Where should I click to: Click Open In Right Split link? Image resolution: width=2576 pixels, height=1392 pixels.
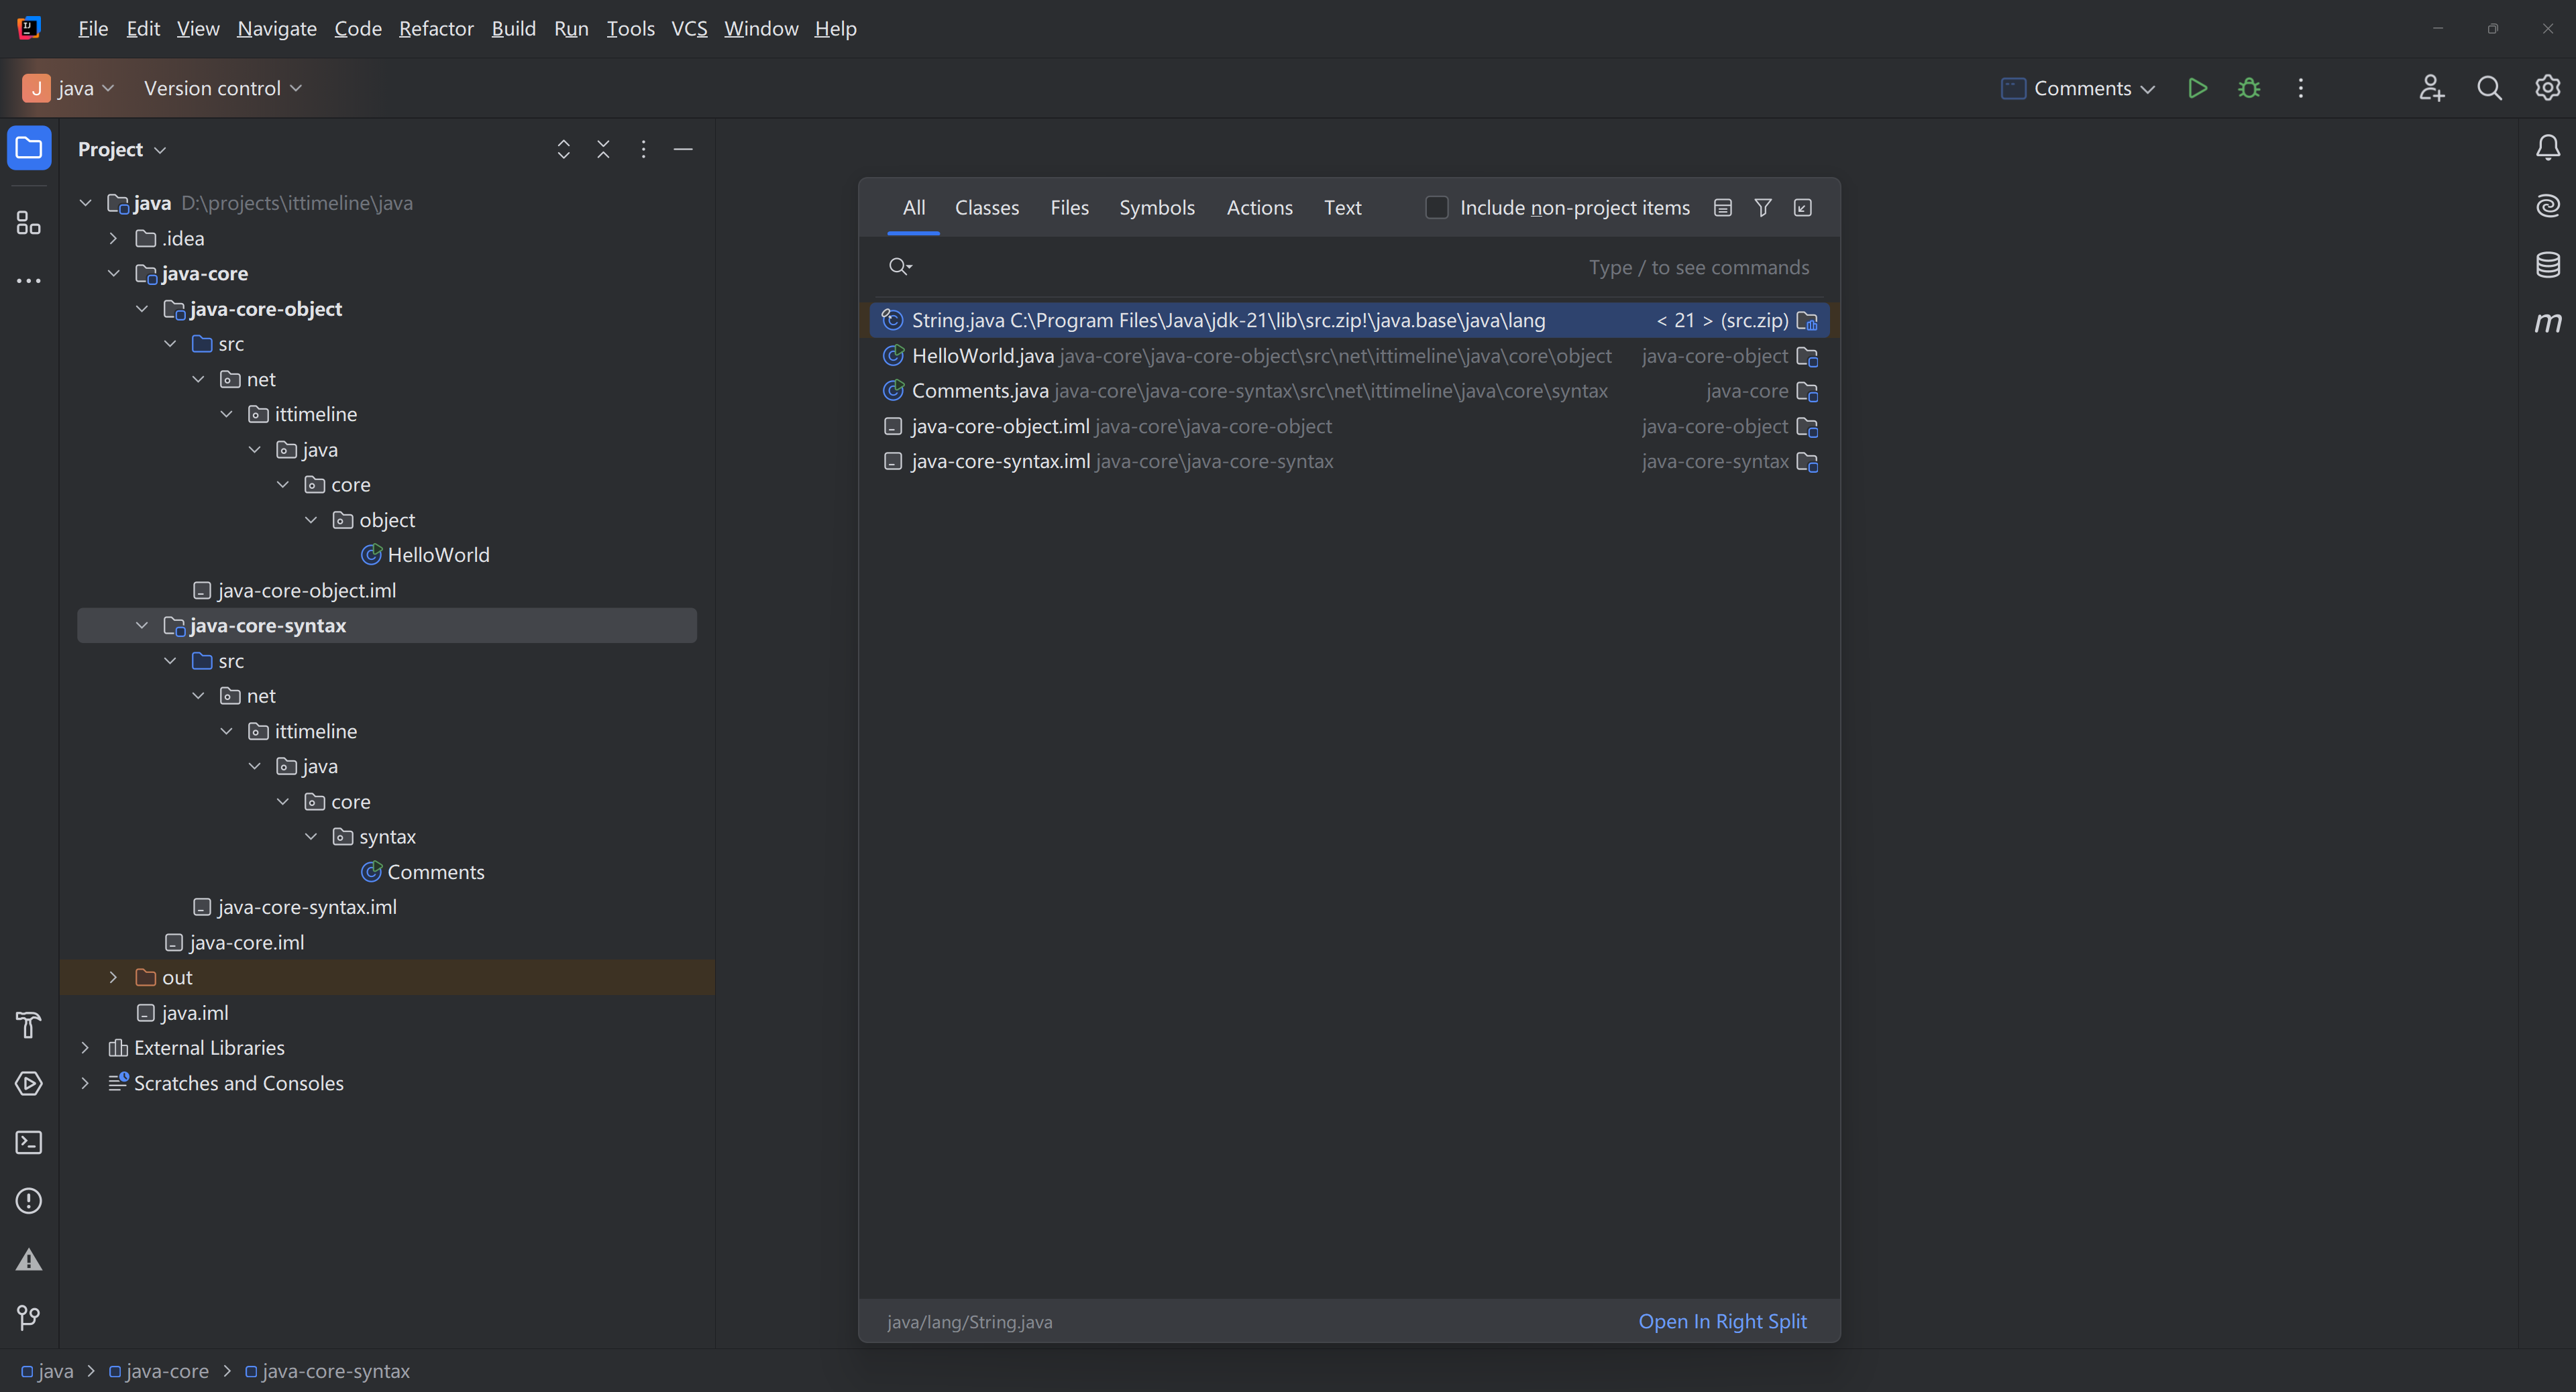point(1722,1321)
